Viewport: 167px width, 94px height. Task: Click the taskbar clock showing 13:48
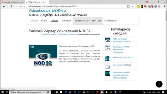159,92
